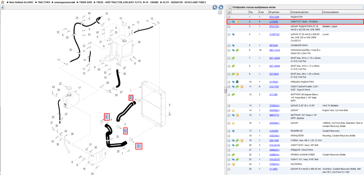Viewport: 364px width, 175px height.
Task: Click callout 34 on the diagram
Action: [x=139, y=42]
